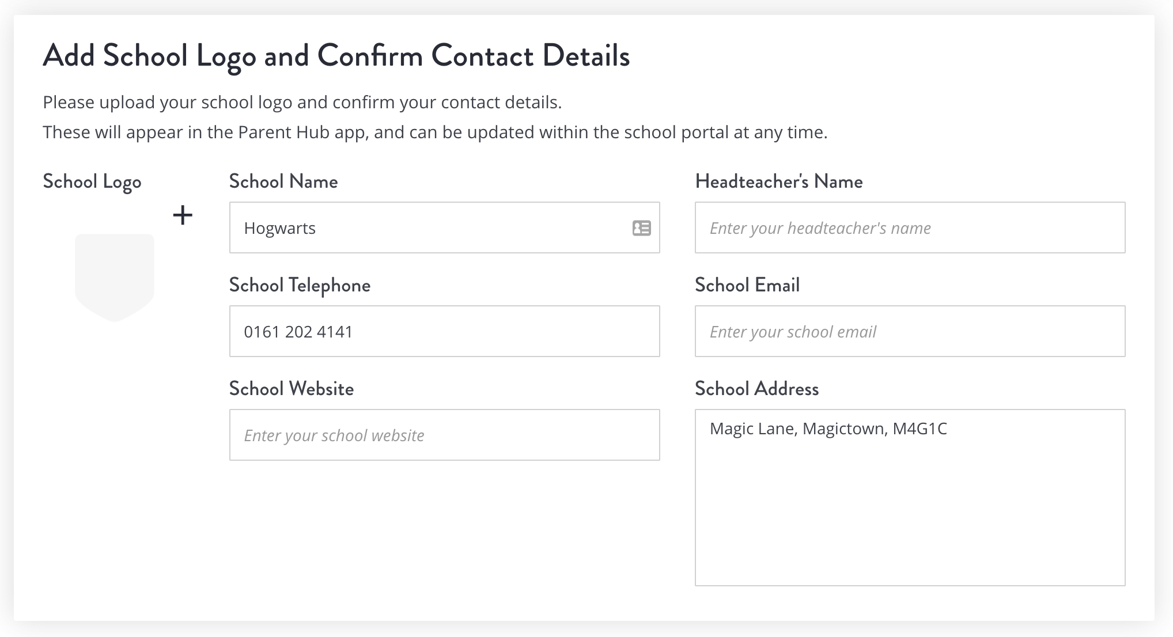Screen dimensions: 1173x637
Task: Focus the School Name field containing Hogwarts
Action: (444, 227)
